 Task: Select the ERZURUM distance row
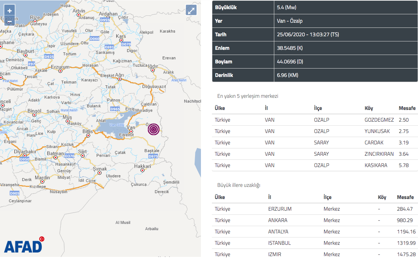click(315, 209)
